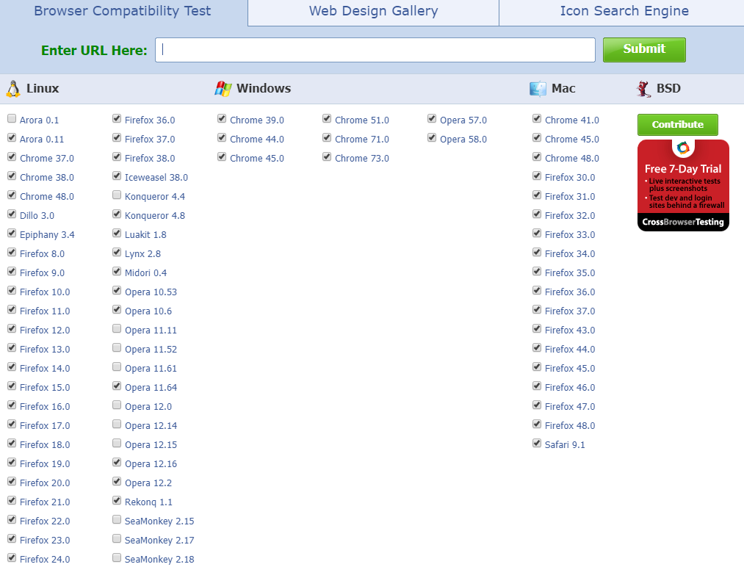Image resolution: width=744 pixels, height=567 pixels.
Task: Uncheck the Konqueror 4.8 checkbox
Action: pyautogui.click(x=117, y=214)
